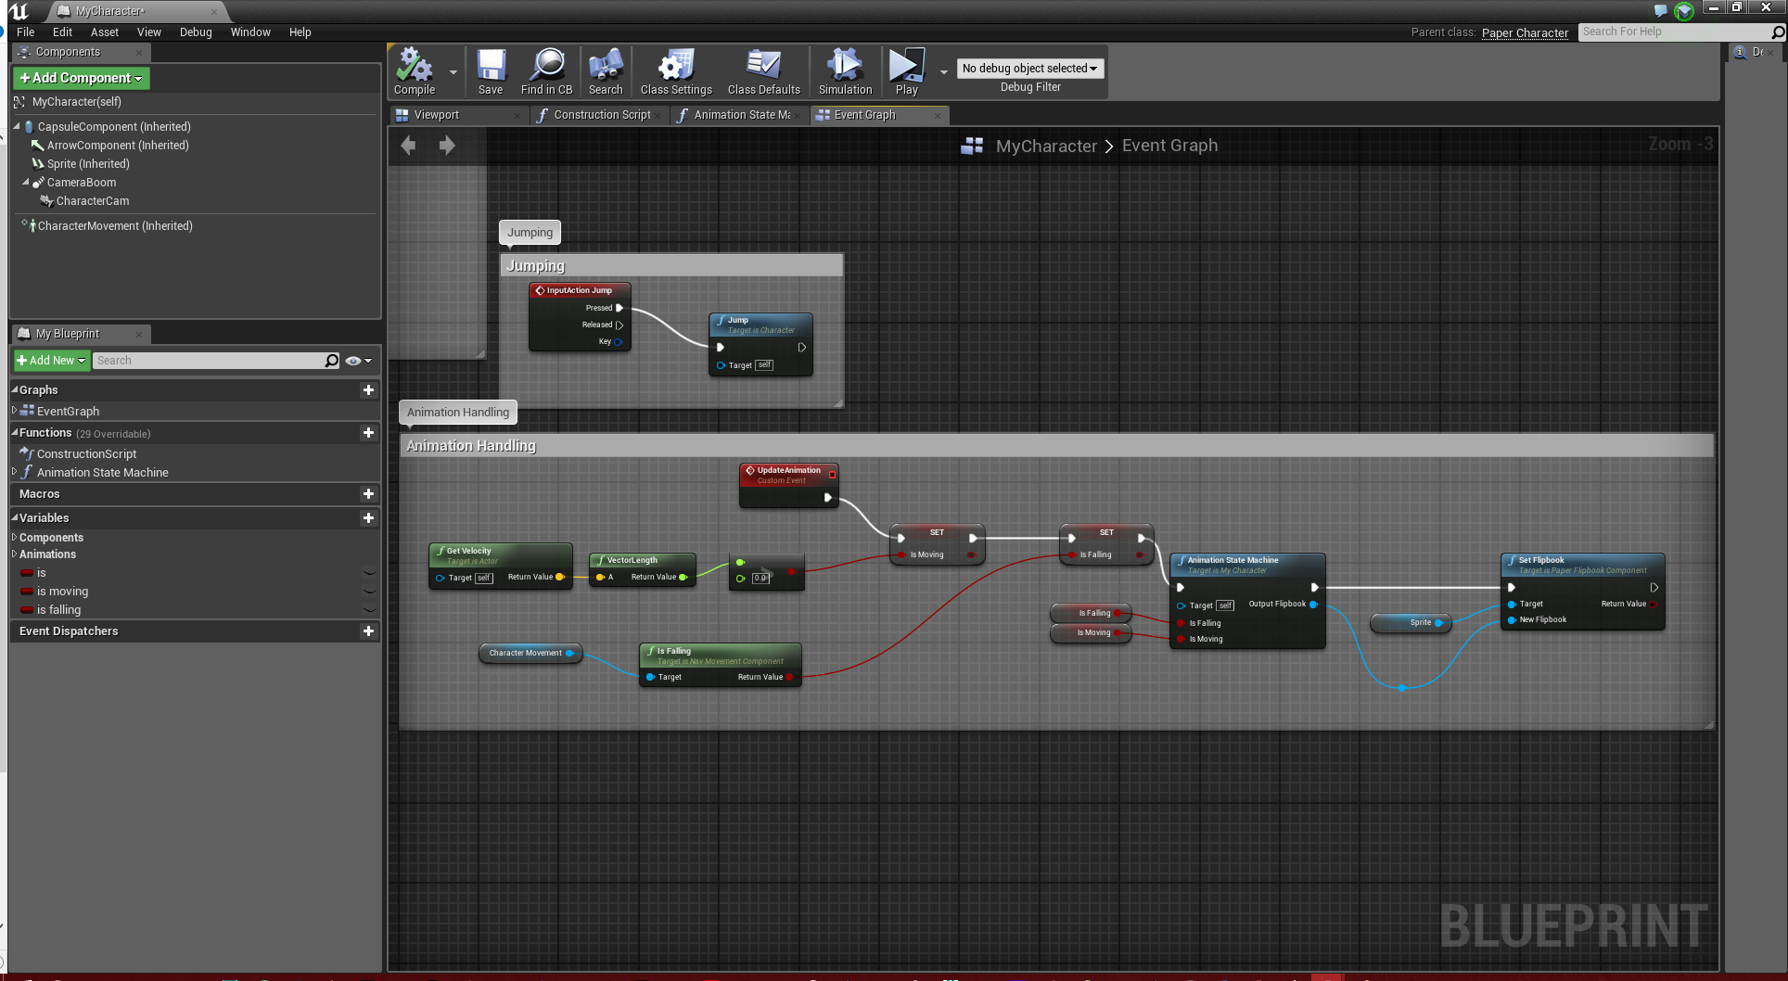Close the My Blueprint panel tab
Screen dimensions: 1788x981
pyautogui.click(x=139, y=334)
